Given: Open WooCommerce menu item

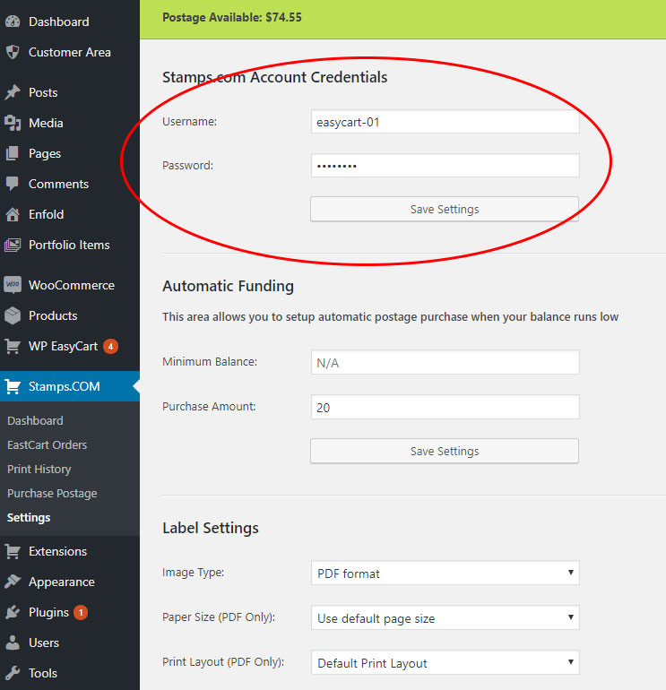Looking at the screenshot, I should 72,285.
